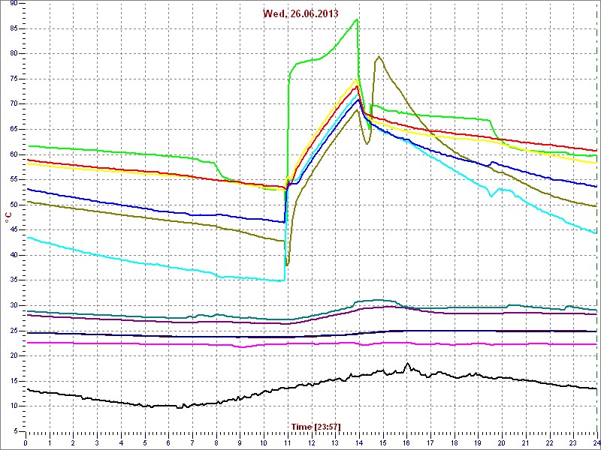Select the 45 label on temperature axis
The width and height of the screenshot is (601, 450).
click(x=14, y=230)
